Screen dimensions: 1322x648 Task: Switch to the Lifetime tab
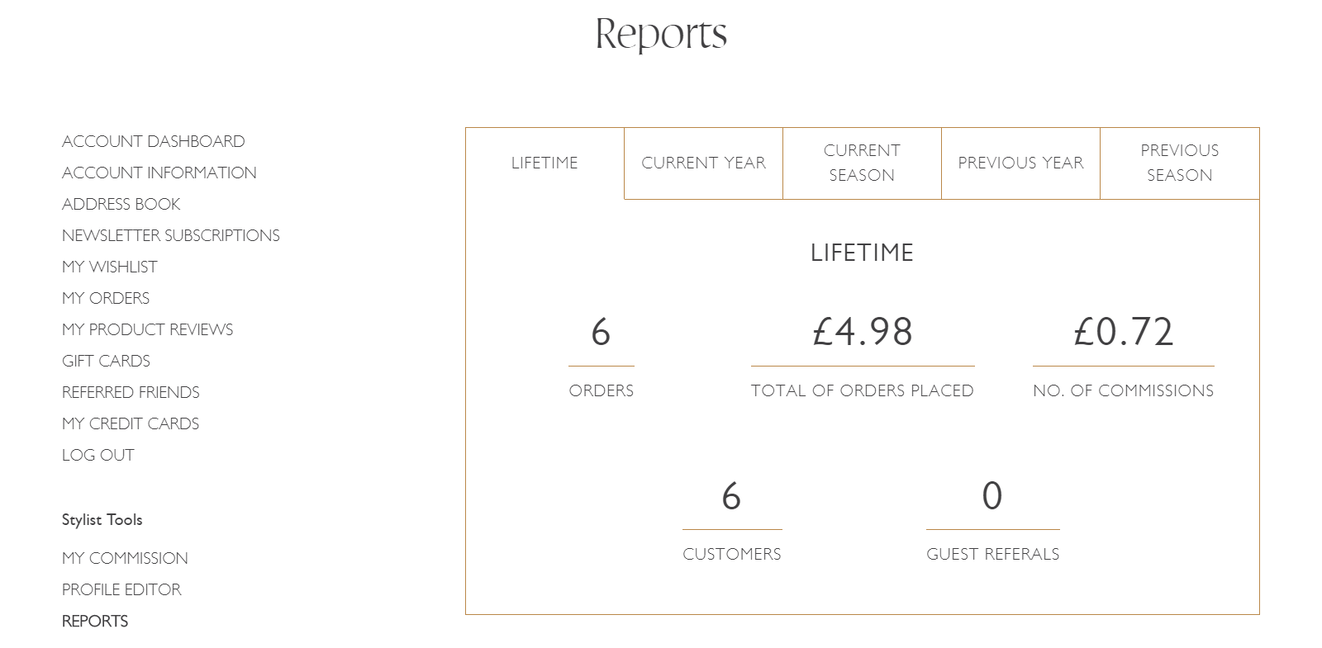pos(544,163)
